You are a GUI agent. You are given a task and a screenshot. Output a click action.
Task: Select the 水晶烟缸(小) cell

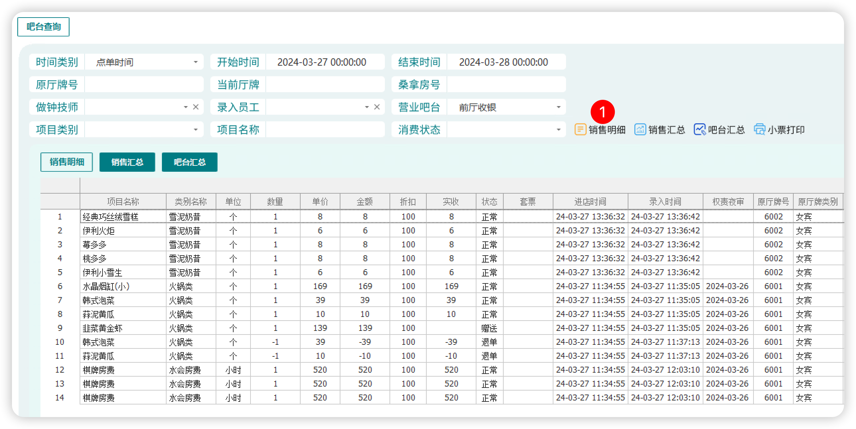point(123,286)
